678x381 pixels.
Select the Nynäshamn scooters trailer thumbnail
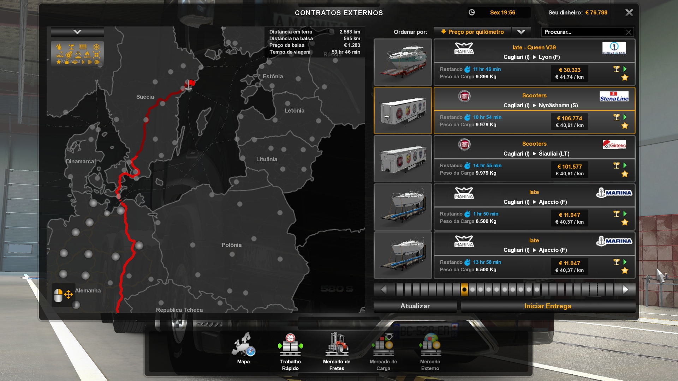[403, 110]
